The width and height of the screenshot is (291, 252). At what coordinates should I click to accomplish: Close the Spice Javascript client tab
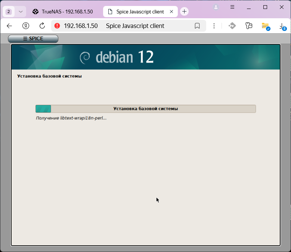tap(171, 12)
